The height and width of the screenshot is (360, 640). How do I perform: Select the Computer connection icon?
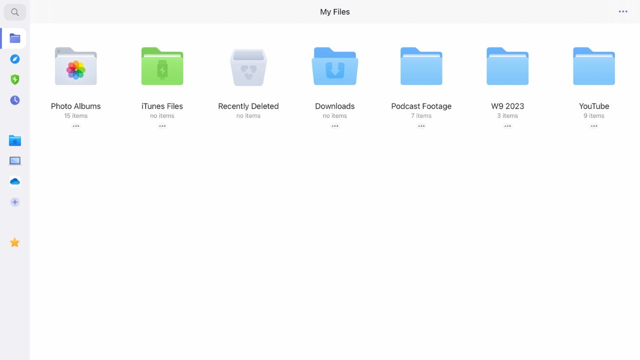15,161
